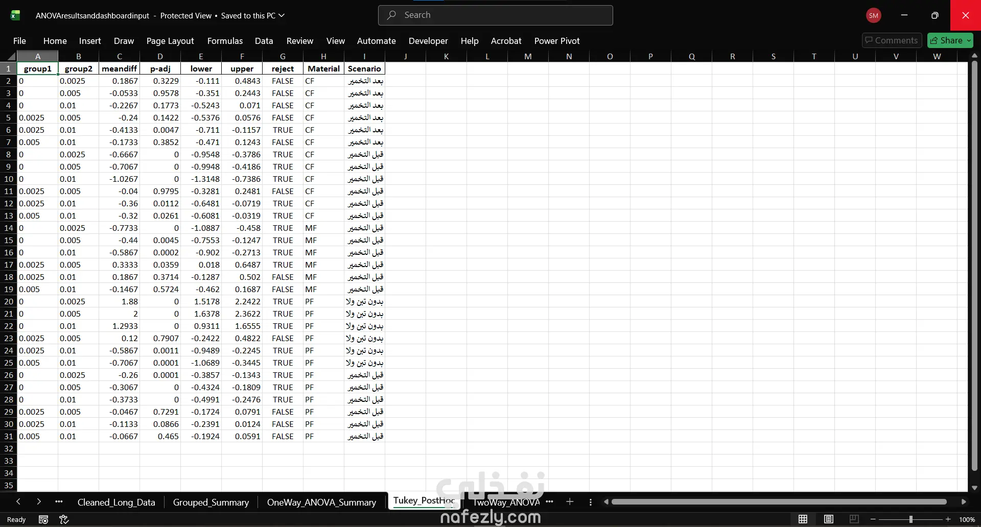Click the zoom slider handle
This screenshot has width=981, height=527.
coord(910,519)
